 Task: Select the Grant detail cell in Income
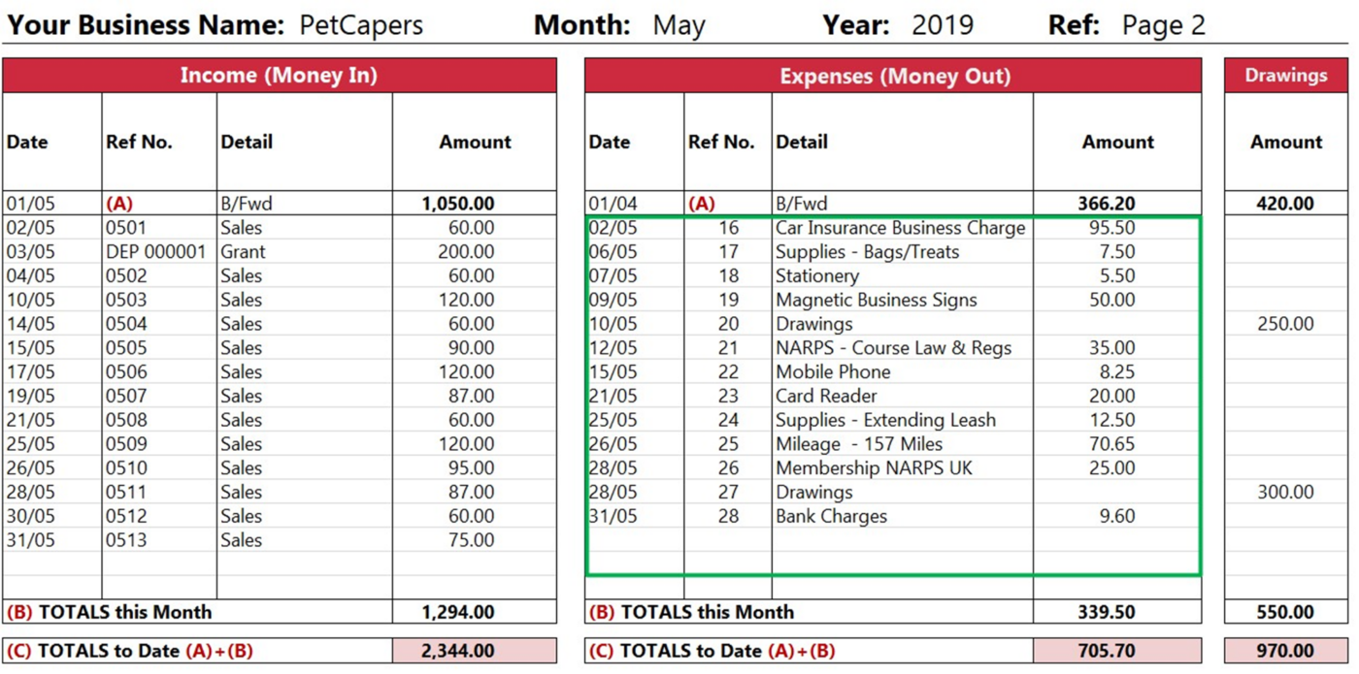pos(243,252)
